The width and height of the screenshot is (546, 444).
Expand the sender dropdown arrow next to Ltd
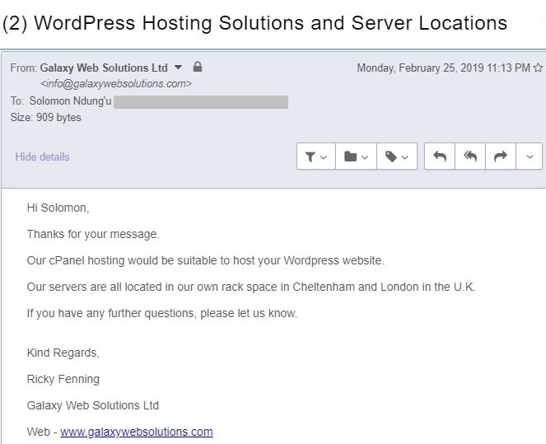pyautogui.click(x=178, y=67)
